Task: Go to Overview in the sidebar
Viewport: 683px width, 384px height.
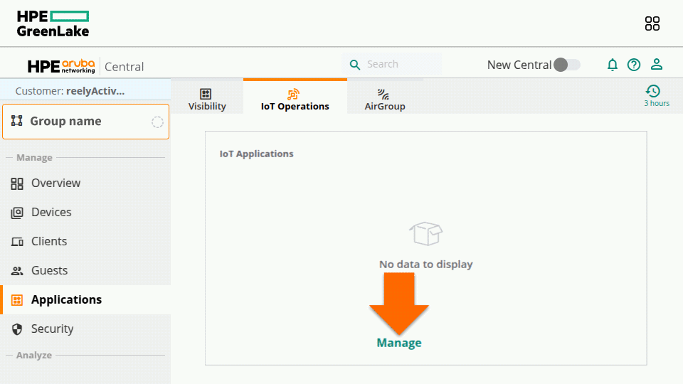Action: tap(85, 183)
